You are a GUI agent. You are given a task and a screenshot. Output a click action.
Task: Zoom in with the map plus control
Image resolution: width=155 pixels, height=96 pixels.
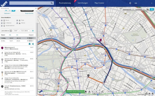tap(99, 90)
